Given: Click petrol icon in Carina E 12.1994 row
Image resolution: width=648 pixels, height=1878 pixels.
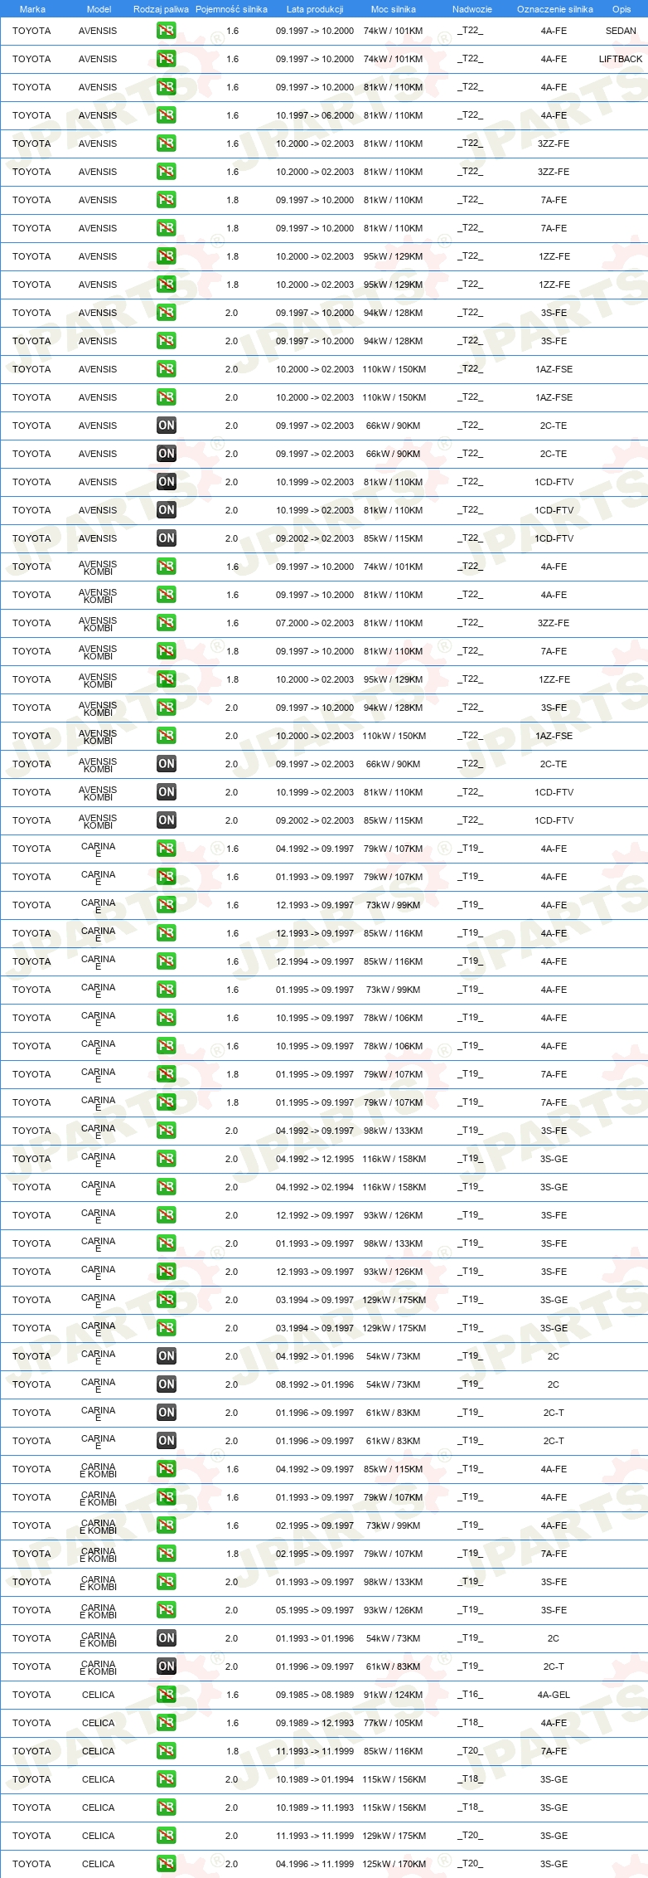Looking at the screenshot, I should pyautogui.click(x=167, y=961).
